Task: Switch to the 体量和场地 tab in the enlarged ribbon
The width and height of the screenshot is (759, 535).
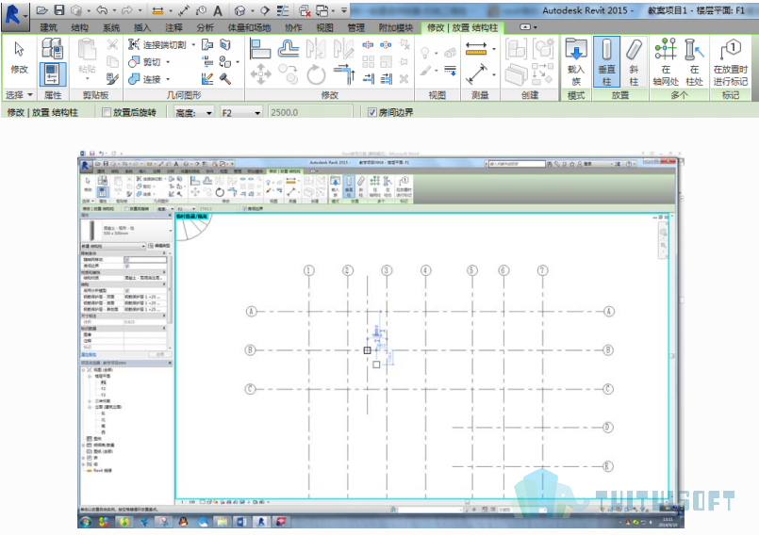Action: pos(249,27)
